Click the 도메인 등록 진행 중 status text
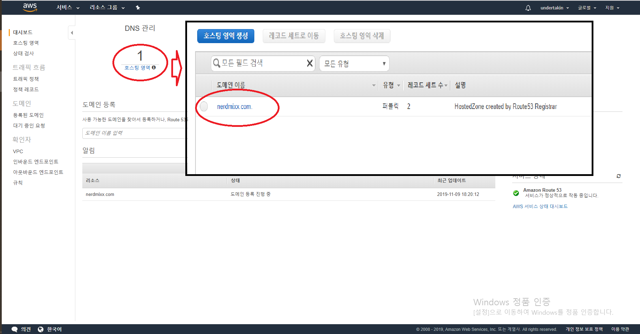Screen dimensions: 640x334 coord(250,194)
